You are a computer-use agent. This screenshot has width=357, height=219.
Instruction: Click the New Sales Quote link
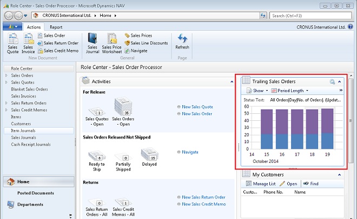(197, 107)
